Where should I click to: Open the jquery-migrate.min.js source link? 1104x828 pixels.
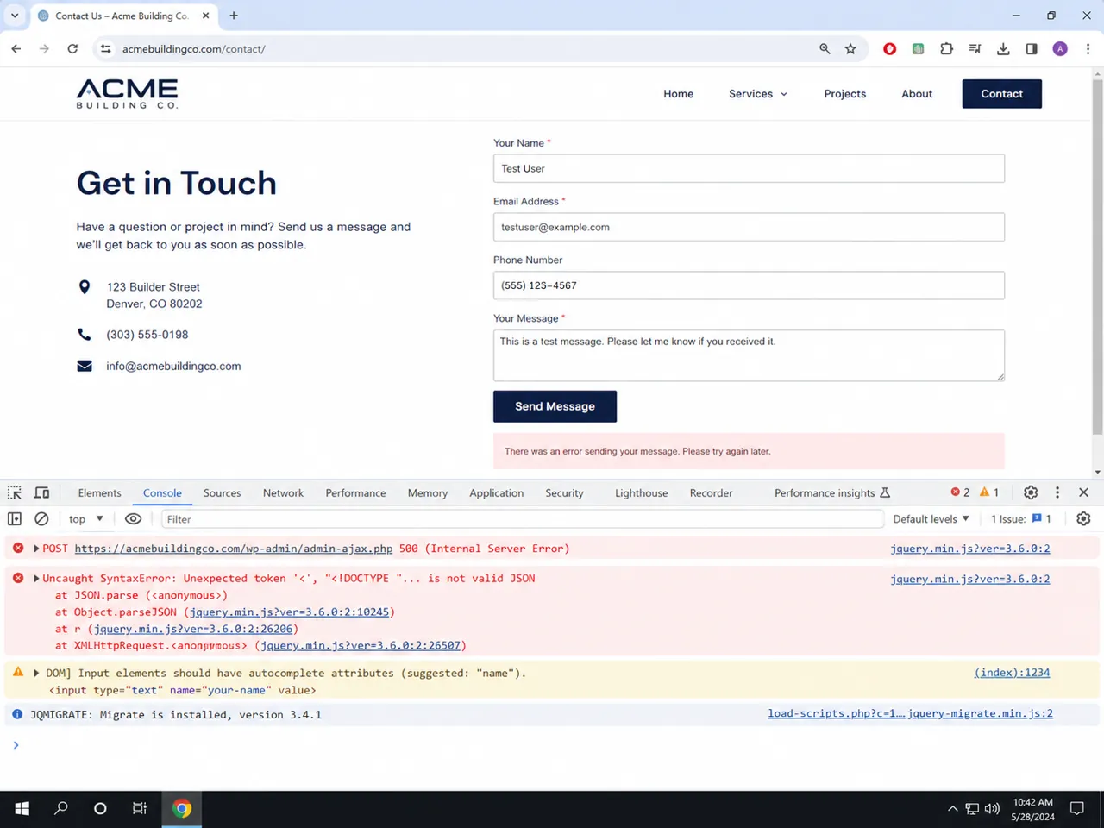click(x=910, y=714)
